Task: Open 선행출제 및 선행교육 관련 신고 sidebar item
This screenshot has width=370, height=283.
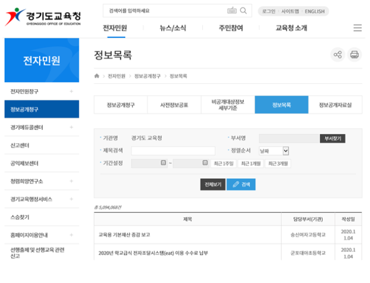Action: coord(41,253)
